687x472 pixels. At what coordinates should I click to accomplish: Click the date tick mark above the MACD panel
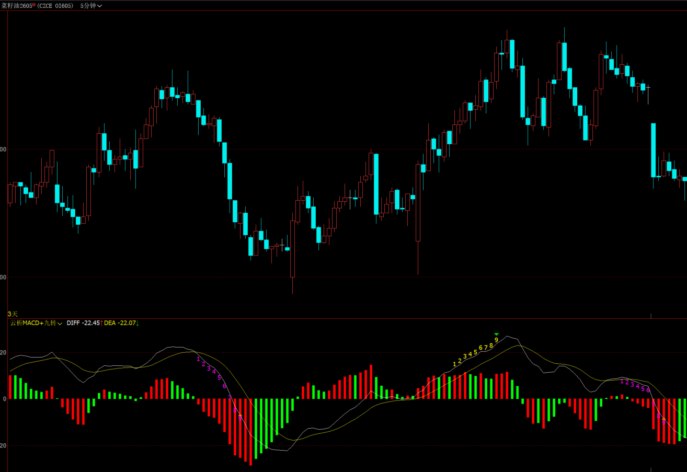[651, 316]
